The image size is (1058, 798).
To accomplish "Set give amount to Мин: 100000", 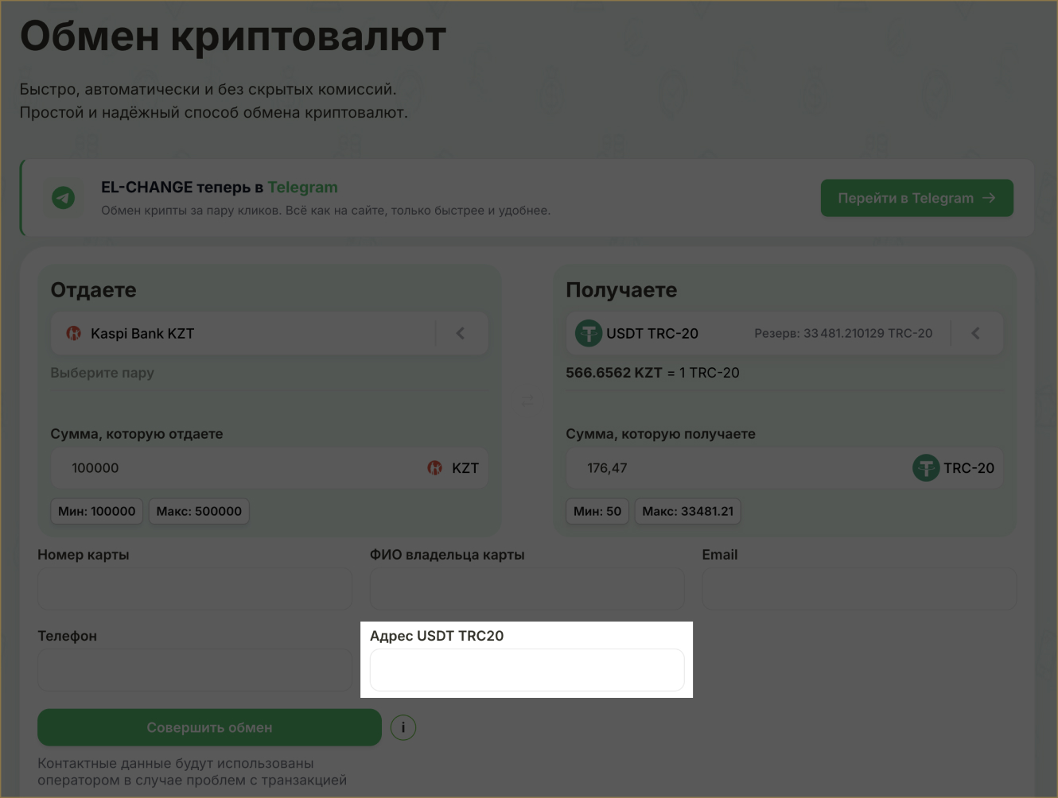I will [97, 511].
